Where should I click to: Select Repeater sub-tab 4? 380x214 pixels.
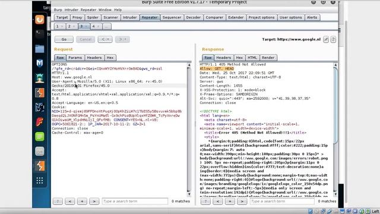point(96,26)
